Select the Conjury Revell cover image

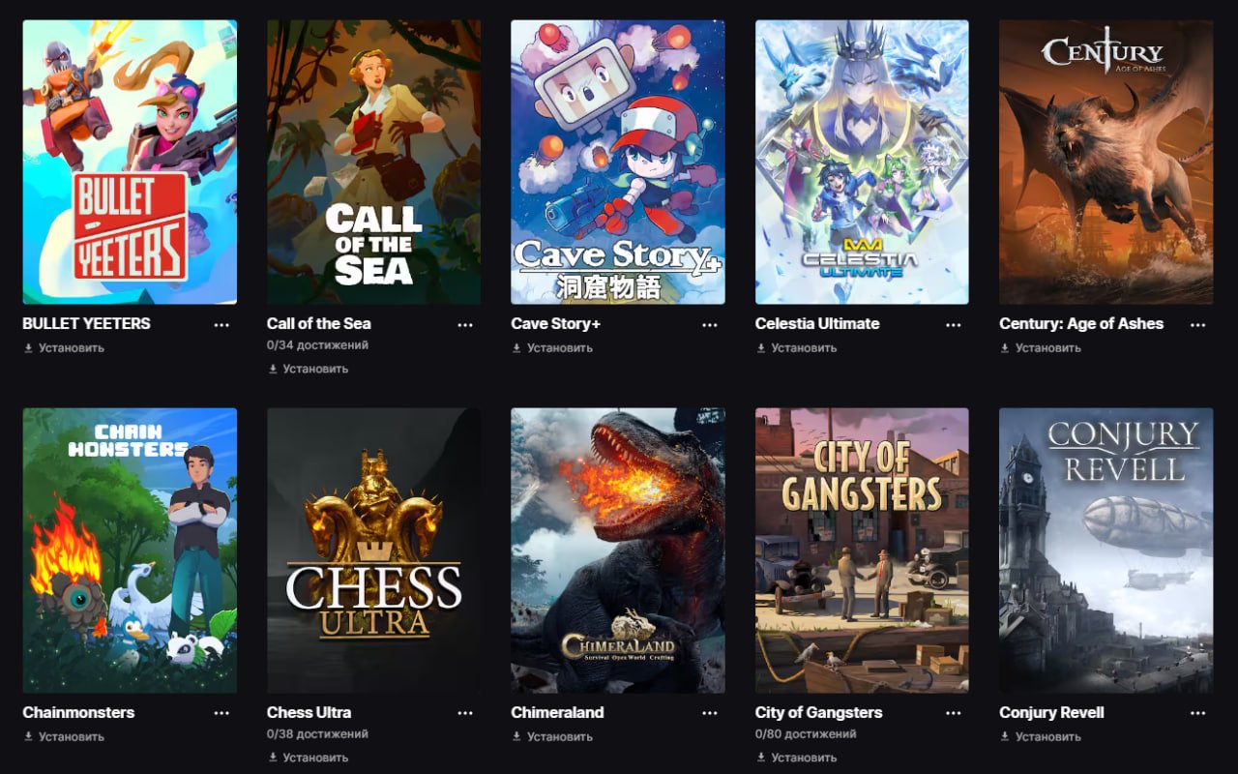tap(1106, 551)
